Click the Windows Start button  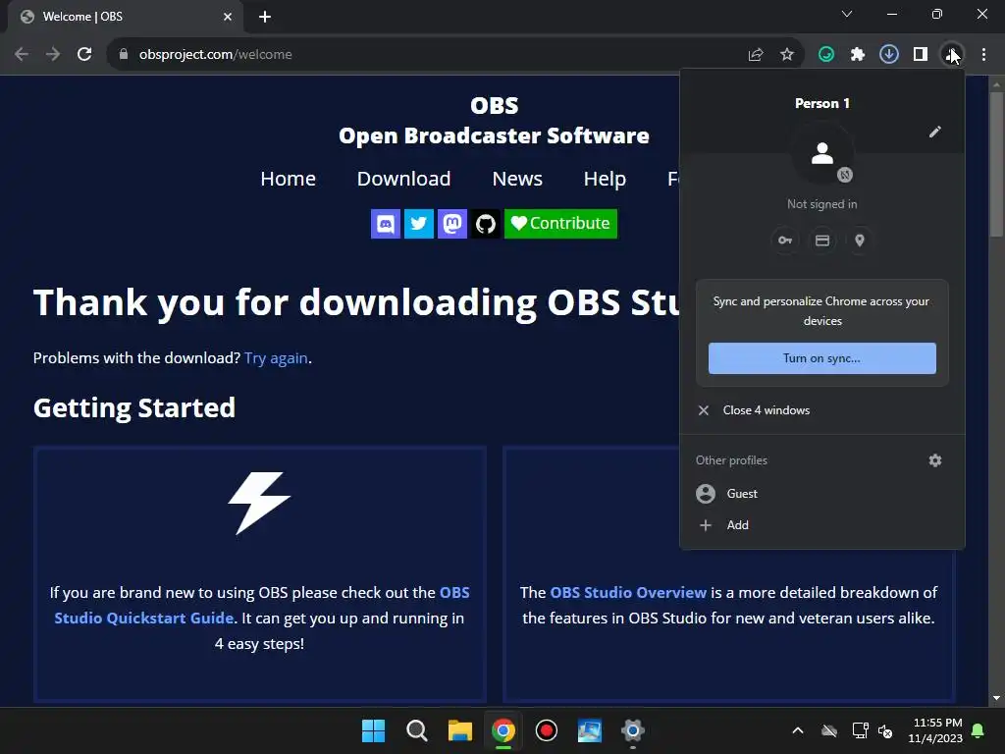click(x=374, y=730)
